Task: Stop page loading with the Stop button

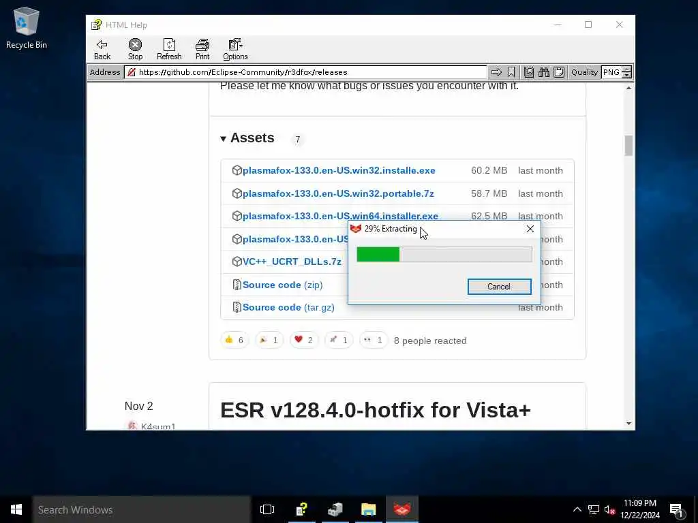Action: [135, 49]
